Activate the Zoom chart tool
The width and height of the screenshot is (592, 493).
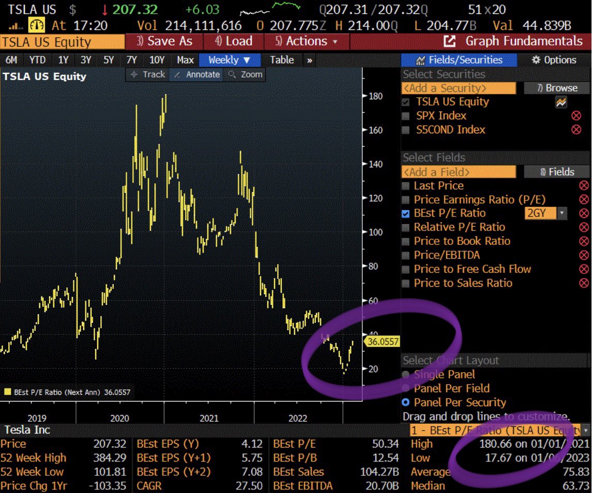(245, 74)
